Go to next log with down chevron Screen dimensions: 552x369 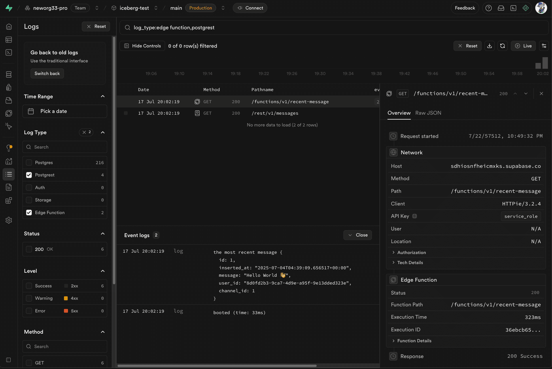(x=526, y=94)
